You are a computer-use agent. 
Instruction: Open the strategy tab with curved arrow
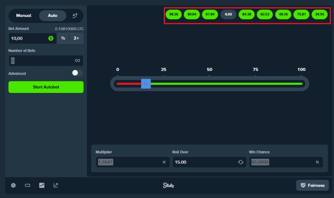pyautogui.click(x=75, y=16)
